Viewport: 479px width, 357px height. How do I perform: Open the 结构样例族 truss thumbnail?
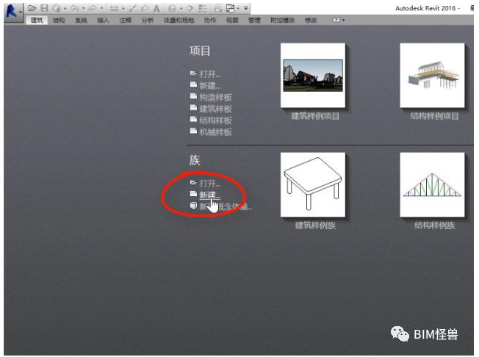[x=432, y=184]
